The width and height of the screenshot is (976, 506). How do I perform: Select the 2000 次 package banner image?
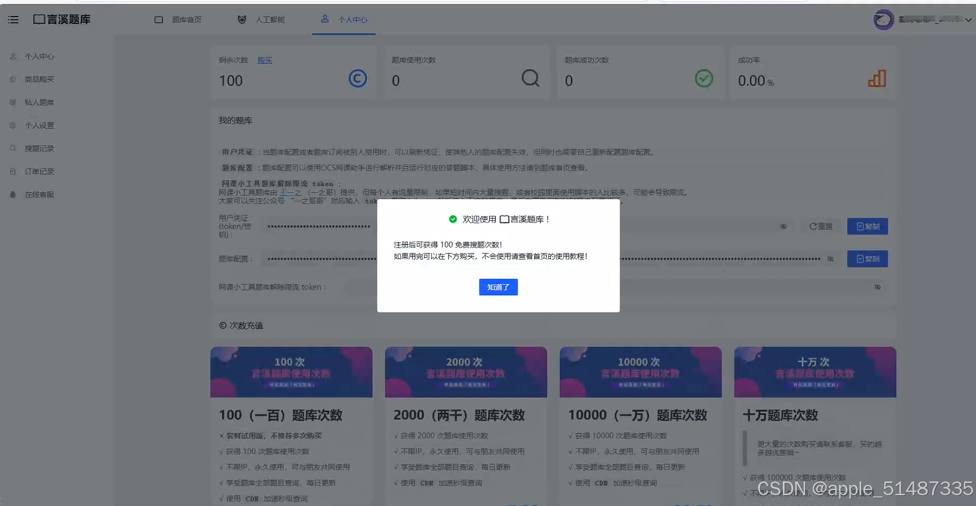pos(466,372)
